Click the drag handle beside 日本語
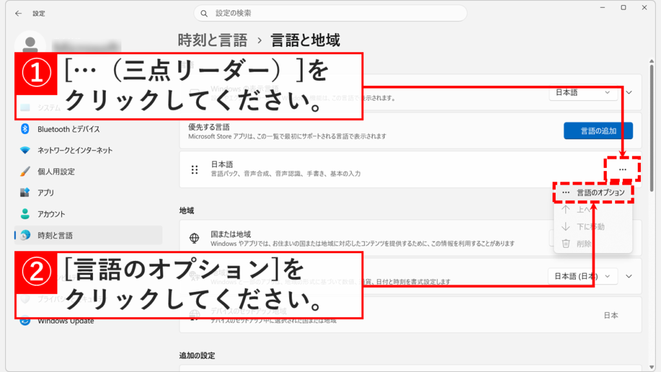661x372 pixels. coord(194,170)
